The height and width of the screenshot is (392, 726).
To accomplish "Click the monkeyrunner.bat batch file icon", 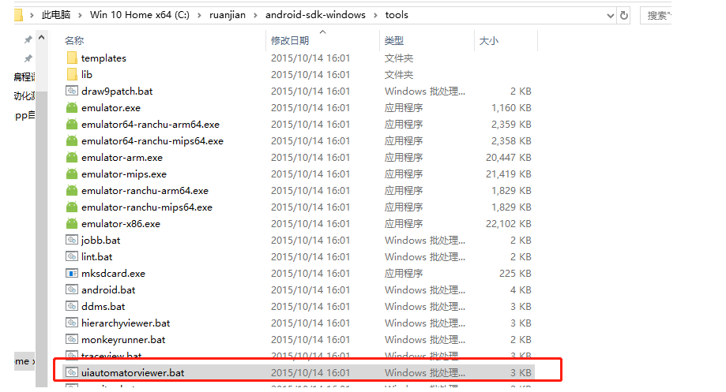I will pos(72,339).
